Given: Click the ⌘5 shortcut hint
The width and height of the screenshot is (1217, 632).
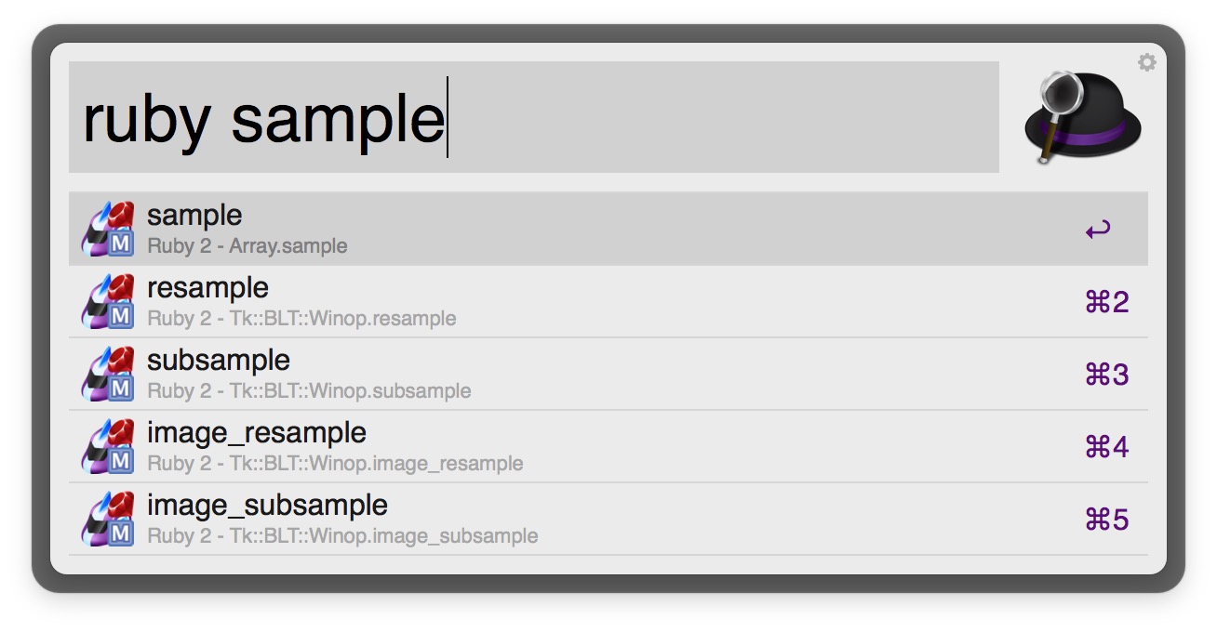Looking at the screenshot, I should [x=1106, y=520].
